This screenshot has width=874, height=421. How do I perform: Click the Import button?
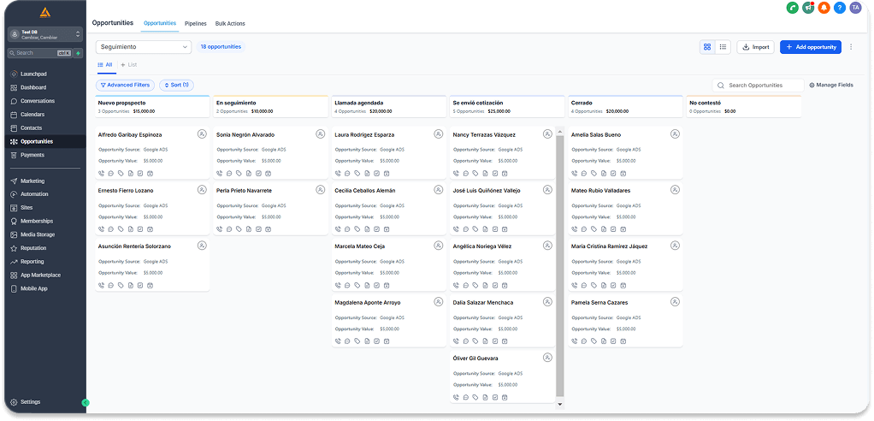755,47
